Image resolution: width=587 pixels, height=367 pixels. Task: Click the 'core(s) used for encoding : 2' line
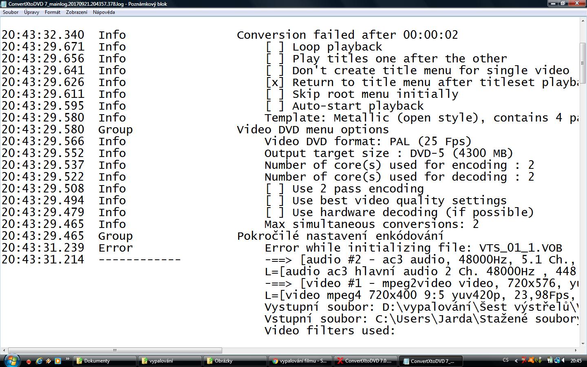(x=399, y=165)
